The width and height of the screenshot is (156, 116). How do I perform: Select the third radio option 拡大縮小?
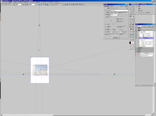pos(137,11)
